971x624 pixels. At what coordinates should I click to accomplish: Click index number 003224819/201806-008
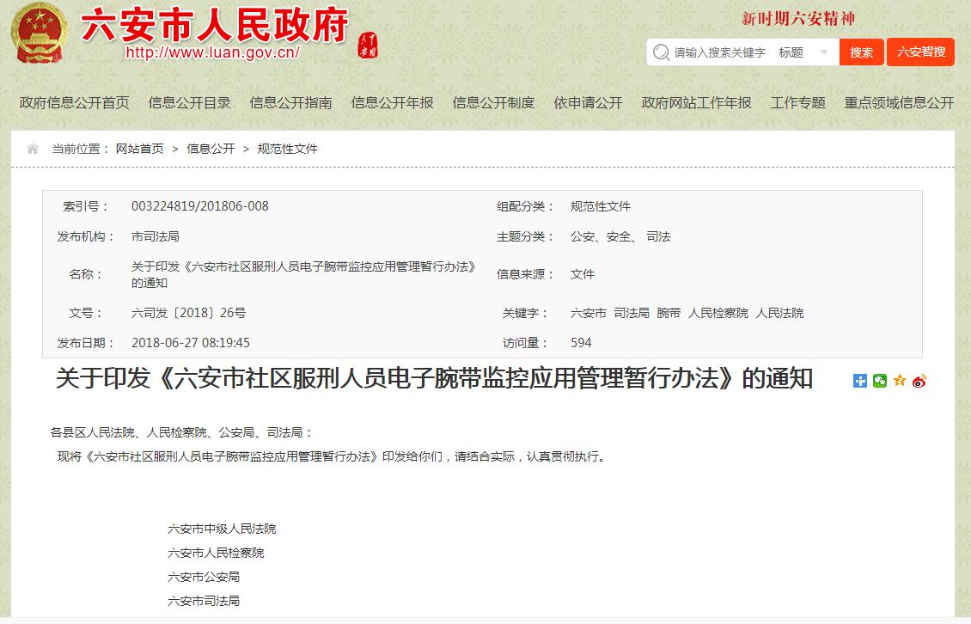(x=200, y=206)
